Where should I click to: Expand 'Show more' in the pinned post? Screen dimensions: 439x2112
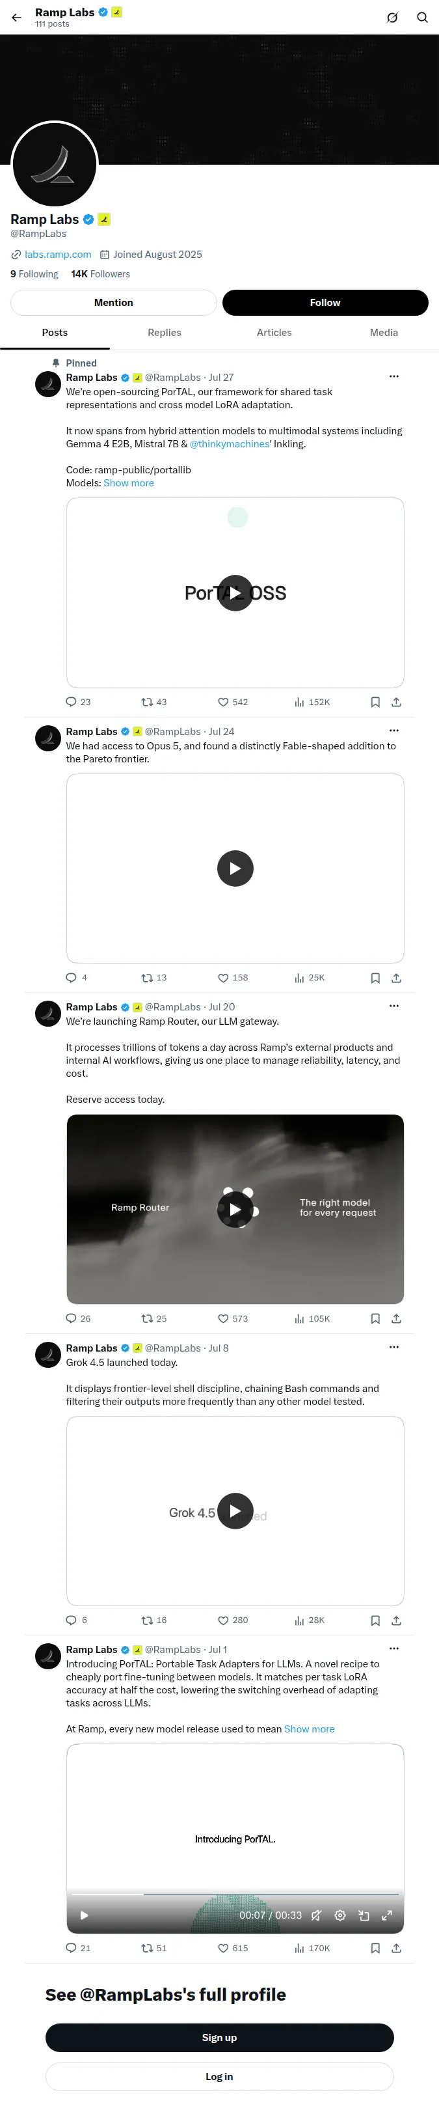pos(129,483)
